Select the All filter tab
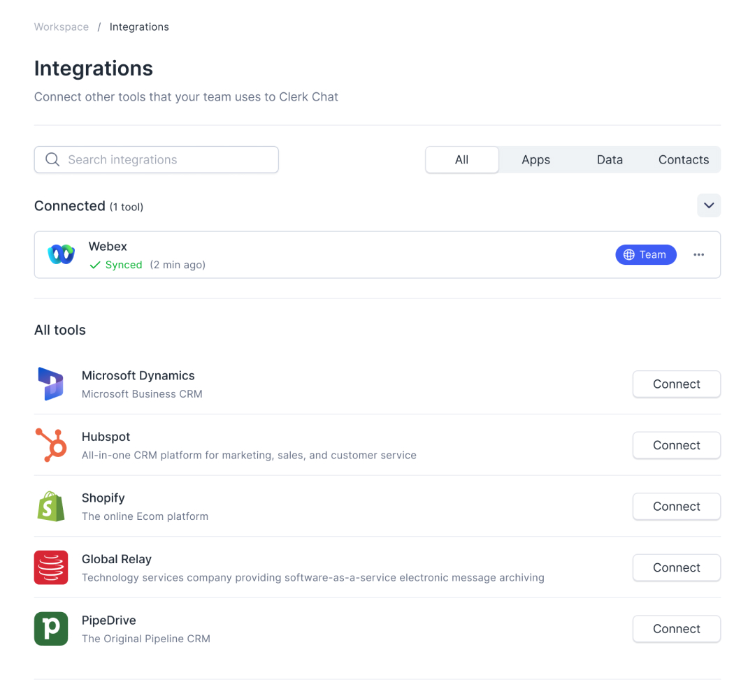This screenshot has height=682, width=755. tap(462, 160)
